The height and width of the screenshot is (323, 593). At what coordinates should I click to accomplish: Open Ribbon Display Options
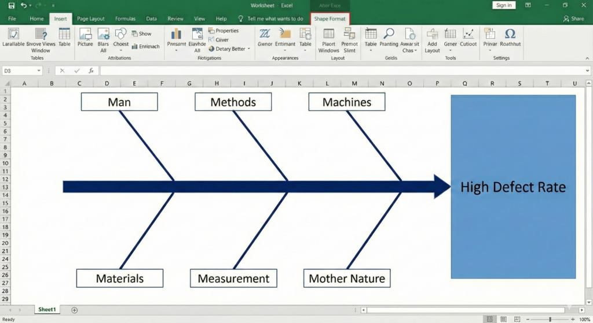click(x=528, y=5)
